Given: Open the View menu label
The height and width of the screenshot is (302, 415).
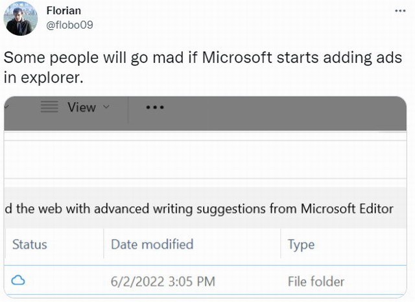Looking at the screenshot, I should tap(81, 108).
